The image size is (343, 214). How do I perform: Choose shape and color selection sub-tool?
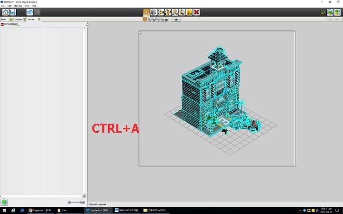pyautogui.click(x=166, y=19)
